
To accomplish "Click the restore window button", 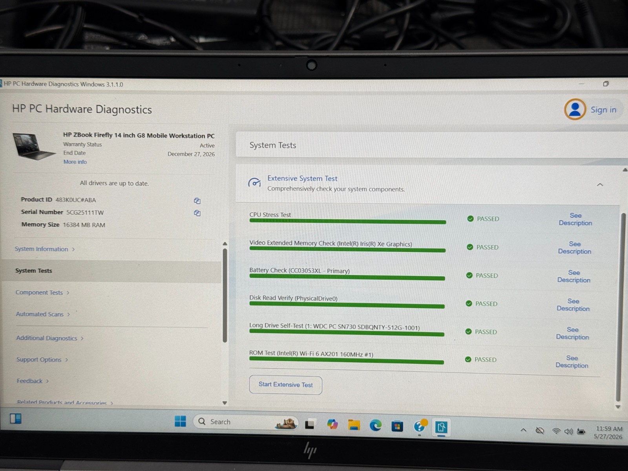I will coord(606,84).
